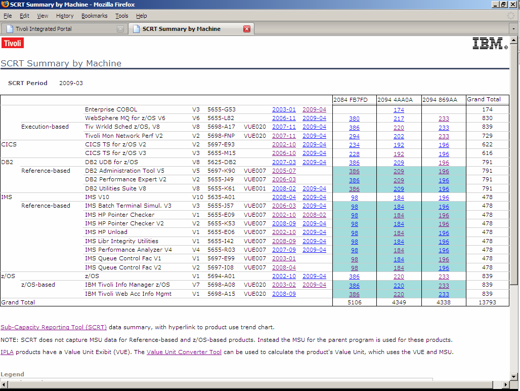This screenshot has height=391, width=520.
Task: Click IMS Queue Control Fac V1 2003-01
Action: pyautogui.click(x=284, y=259)
